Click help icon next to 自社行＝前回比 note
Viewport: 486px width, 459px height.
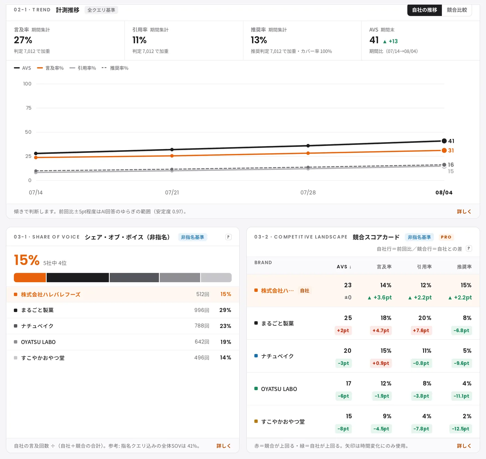tap(469, 249)
